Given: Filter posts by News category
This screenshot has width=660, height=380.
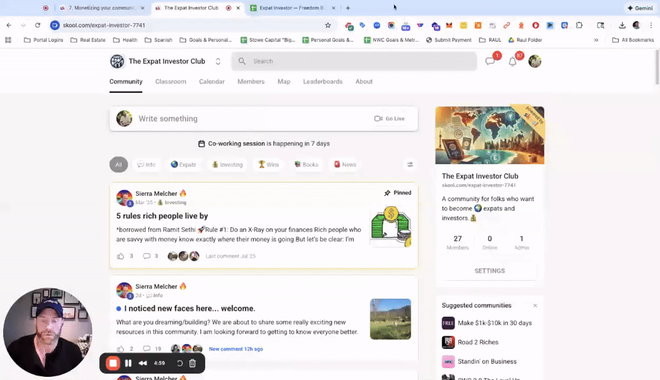Looking at the screenshot, I should point(345,164).
